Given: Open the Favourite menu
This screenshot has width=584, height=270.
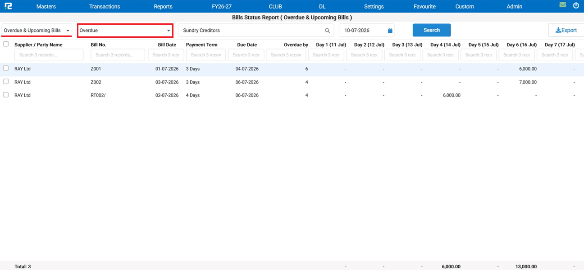Looking at the screenshot, I should coord(424,6).
